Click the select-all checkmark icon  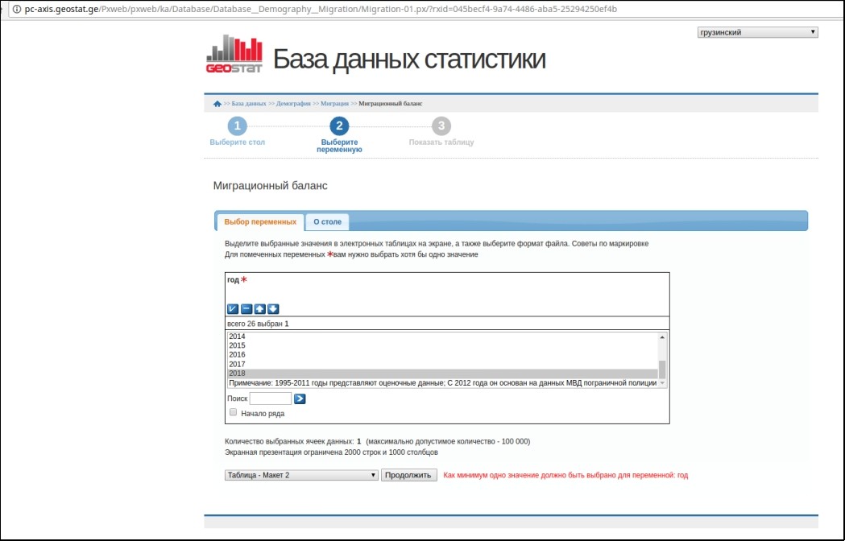click(x=233, y=309)
